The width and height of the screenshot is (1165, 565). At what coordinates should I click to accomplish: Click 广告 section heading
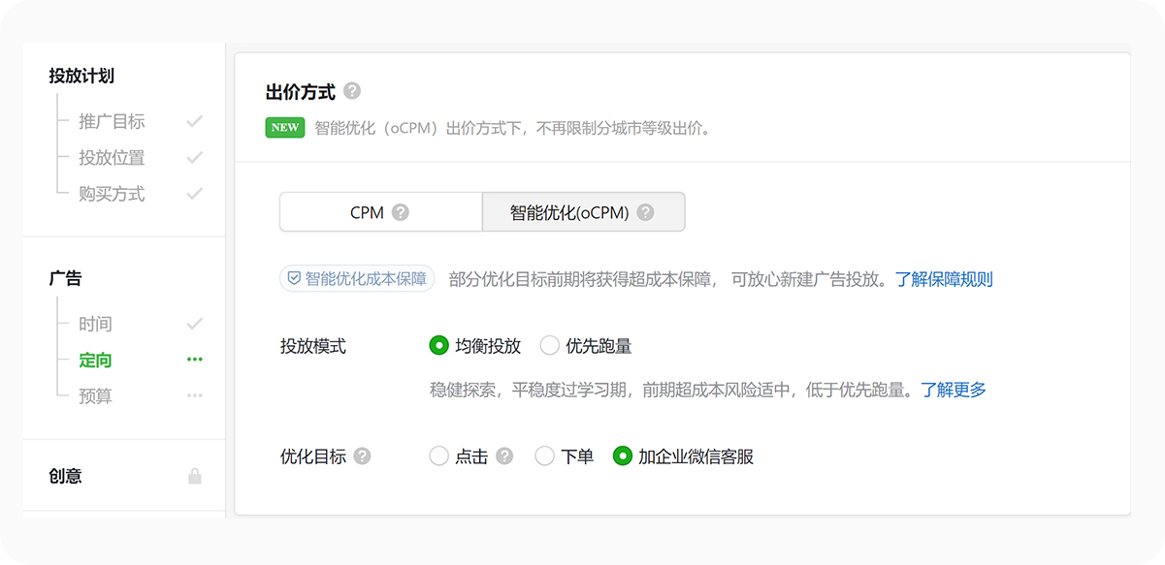[65, 278]
